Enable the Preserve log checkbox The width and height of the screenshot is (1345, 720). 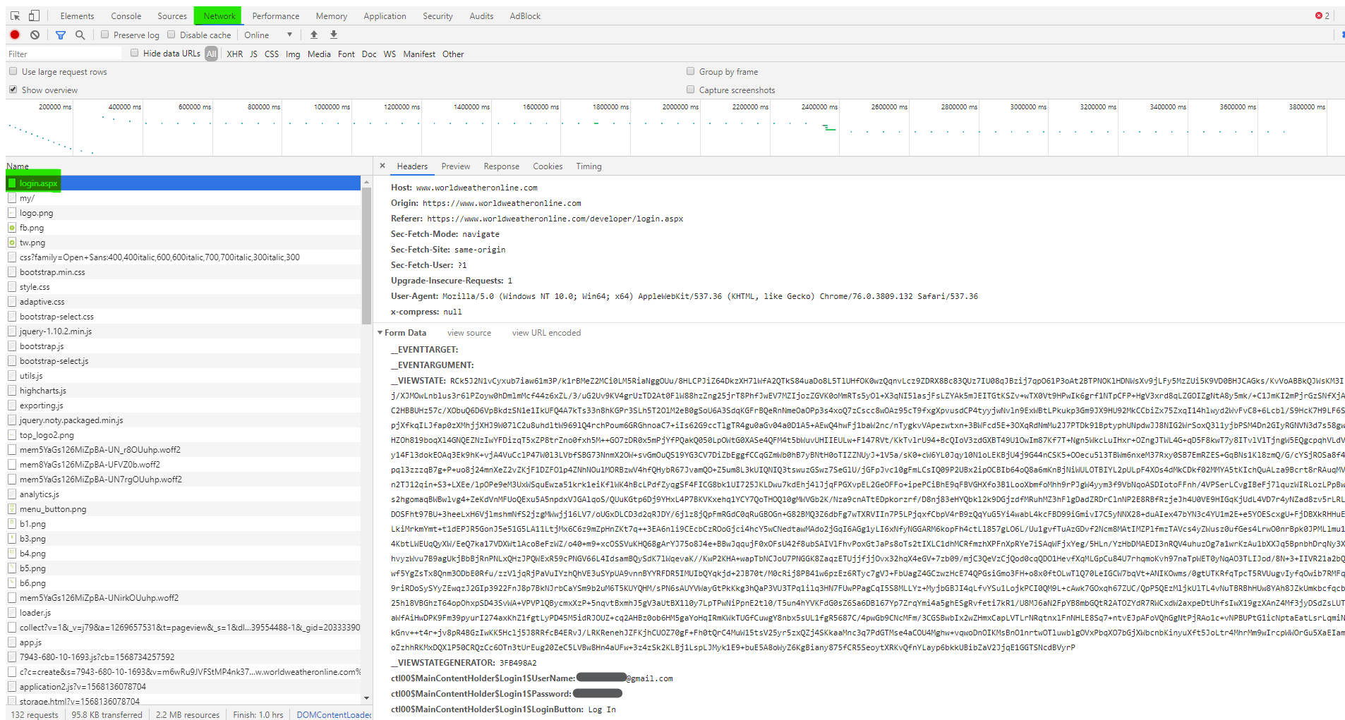105,35
